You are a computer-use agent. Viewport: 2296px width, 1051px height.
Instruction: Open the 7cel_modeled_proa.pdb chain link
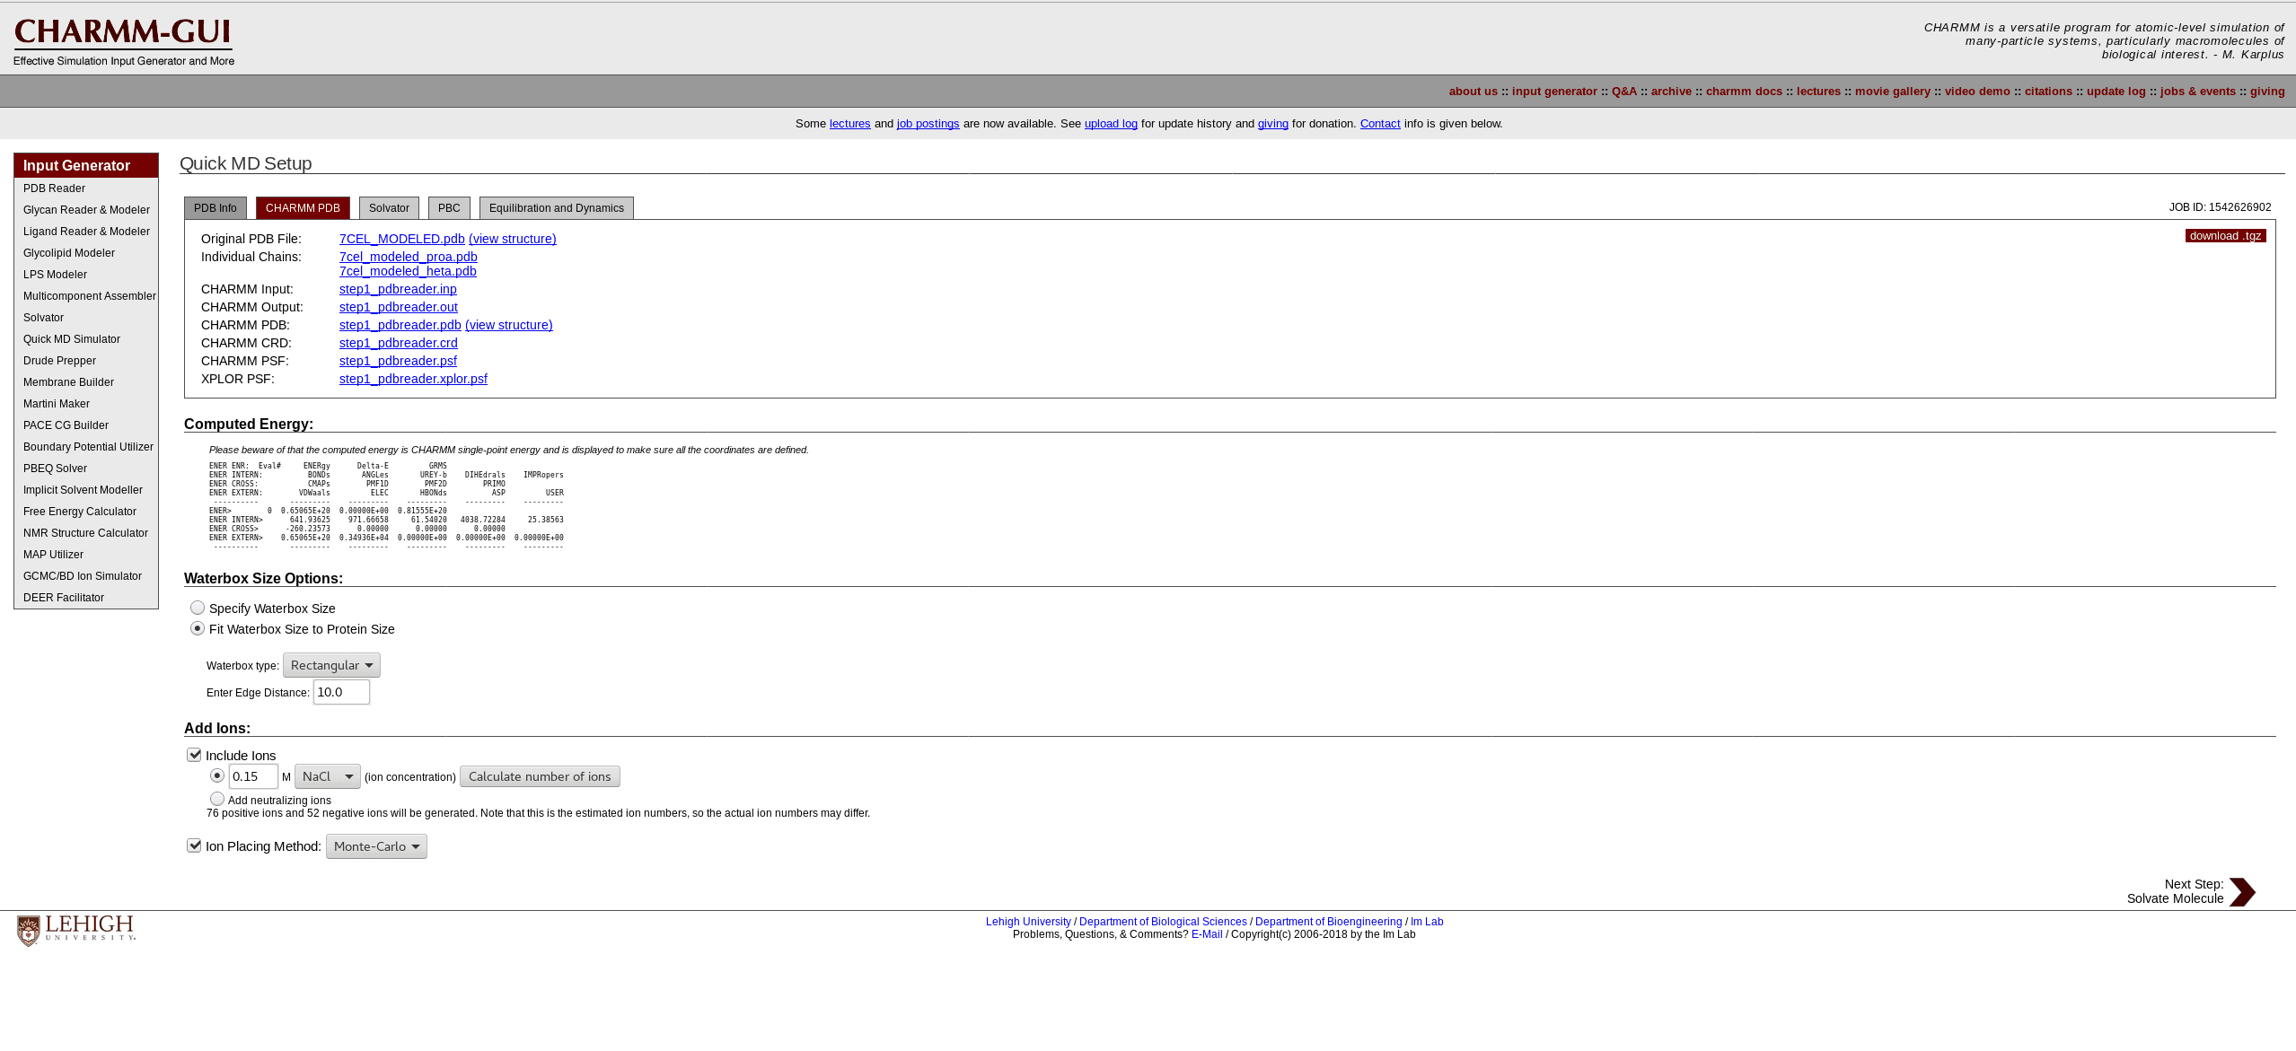(x=409, y=257)
